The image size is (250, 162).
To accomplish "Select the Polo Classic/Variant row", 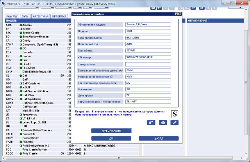I will click(x=72, y=150).
